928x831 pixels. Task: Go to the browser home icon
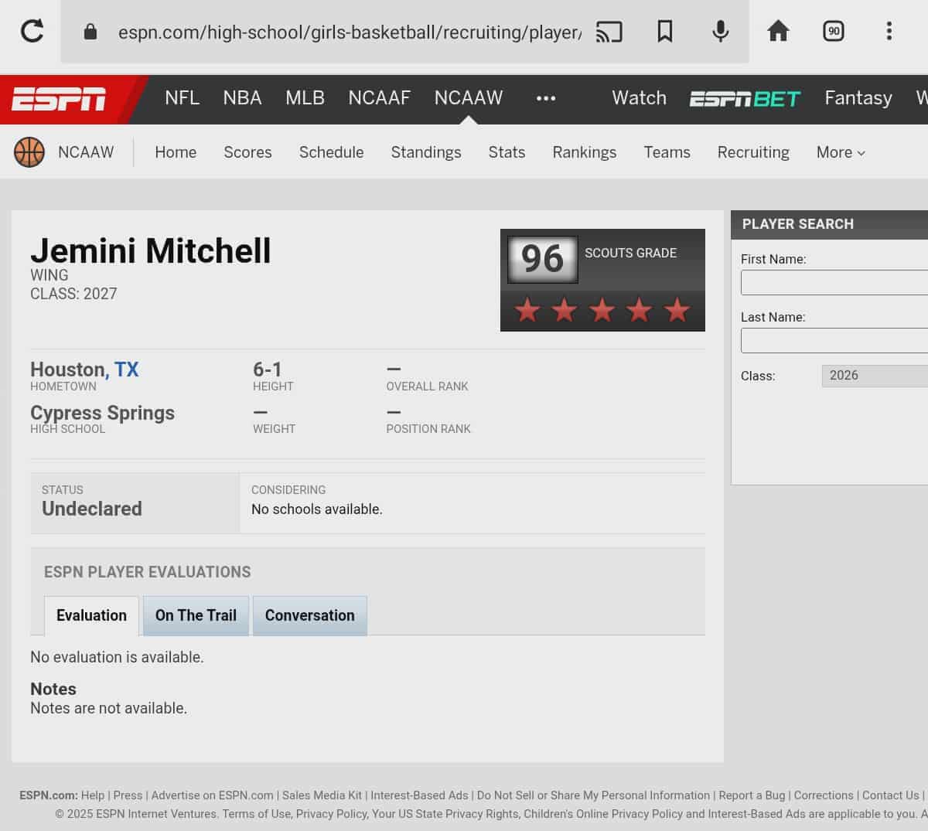(778, 32)
